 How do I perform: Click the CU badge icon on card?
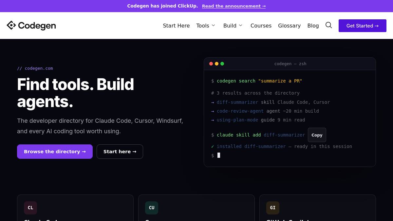[152, 208]
